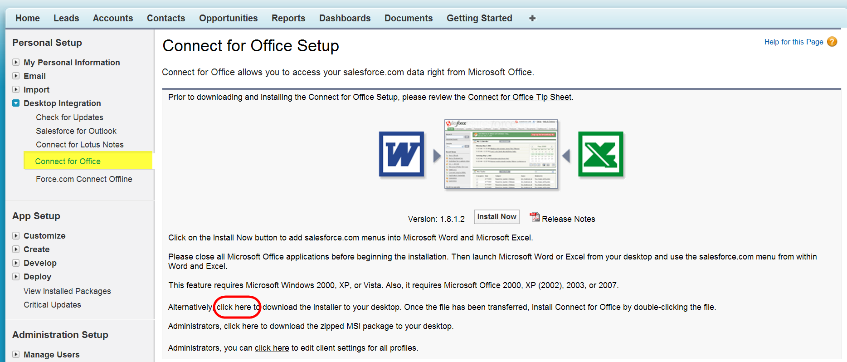Open Force.com Connect Offline
This screenshot has width=847, height=362.
[x=84, y=179]
